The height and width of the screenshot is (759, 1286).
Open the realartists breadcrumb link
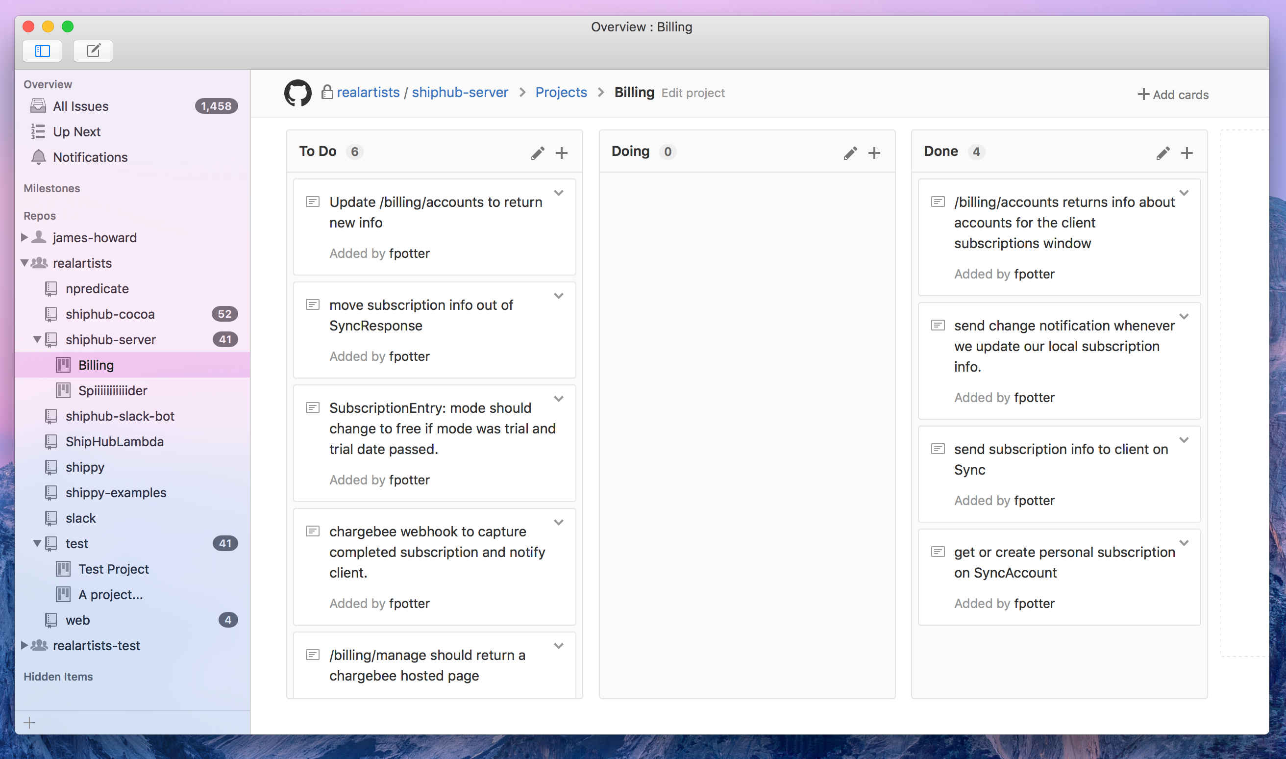(368, 93)
